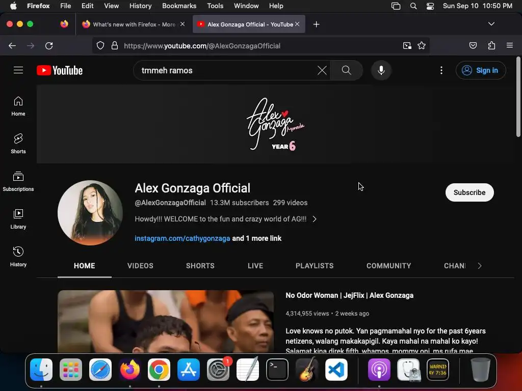Close the Alex Gonzaga Official tab
The image size is (522, 391).
pyautogui.click(x=297, y=24)
